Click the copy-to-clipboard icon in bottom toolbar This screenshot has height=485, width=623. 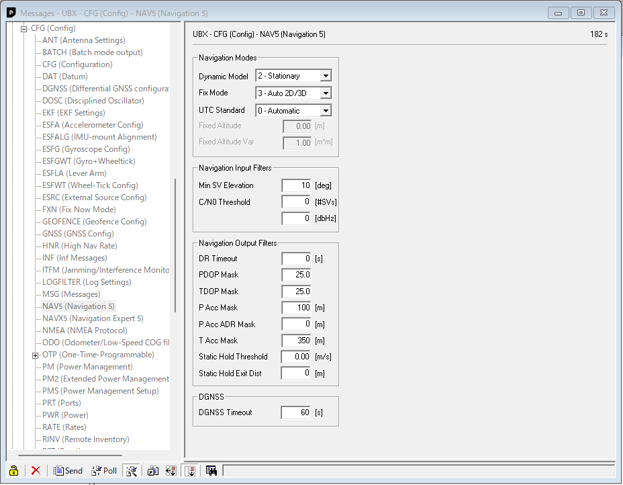pos(153,471)
